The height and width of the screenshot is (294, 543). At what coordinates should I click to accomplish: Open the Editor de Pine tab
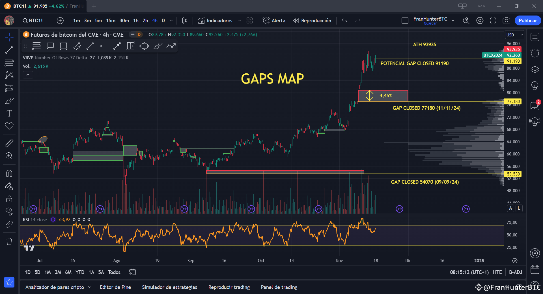[x=115, y=287]
